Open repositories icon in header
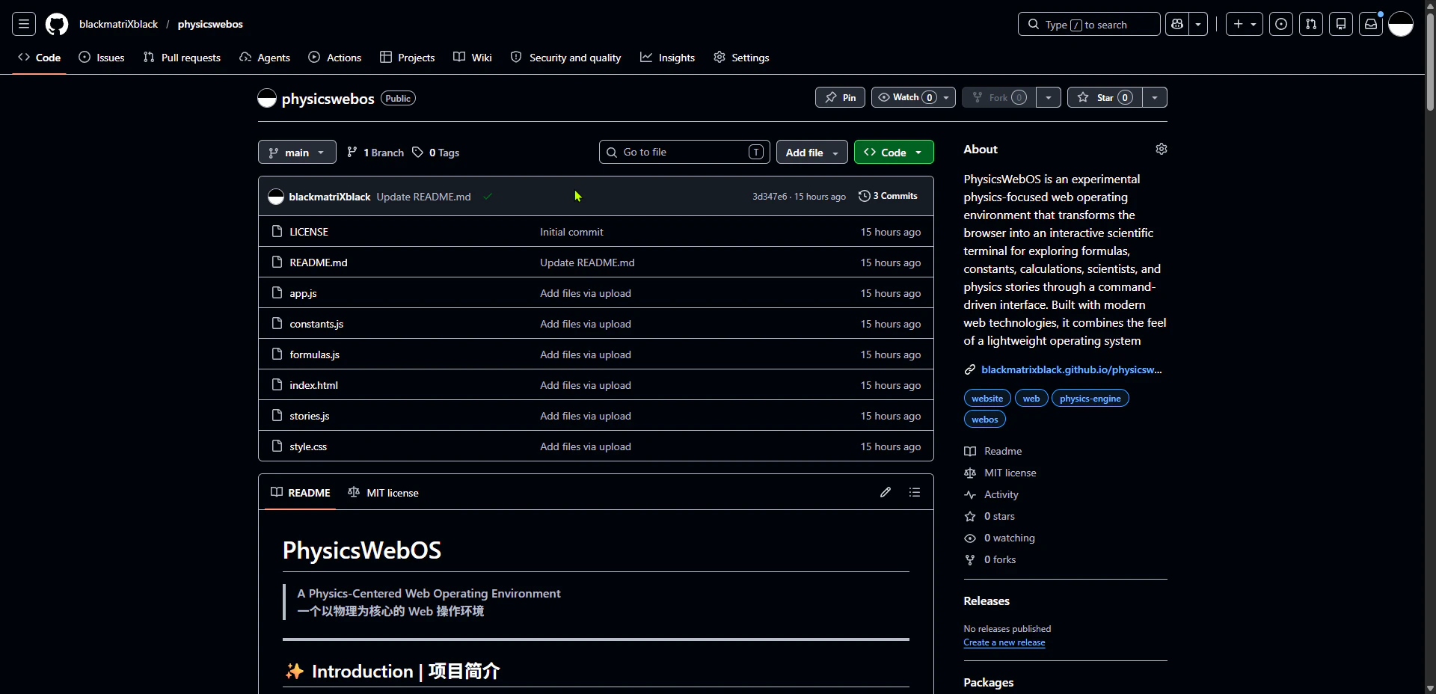This screenshot has height=694, width=1436. pyautogui.click(x=1341, y=24)
